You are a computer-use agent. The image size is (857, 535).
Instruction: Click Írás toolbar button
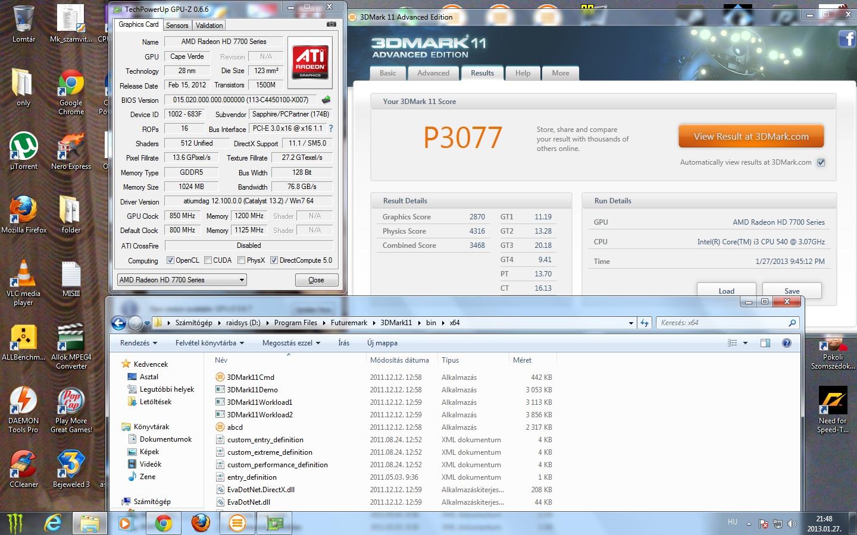click(344, 343)
